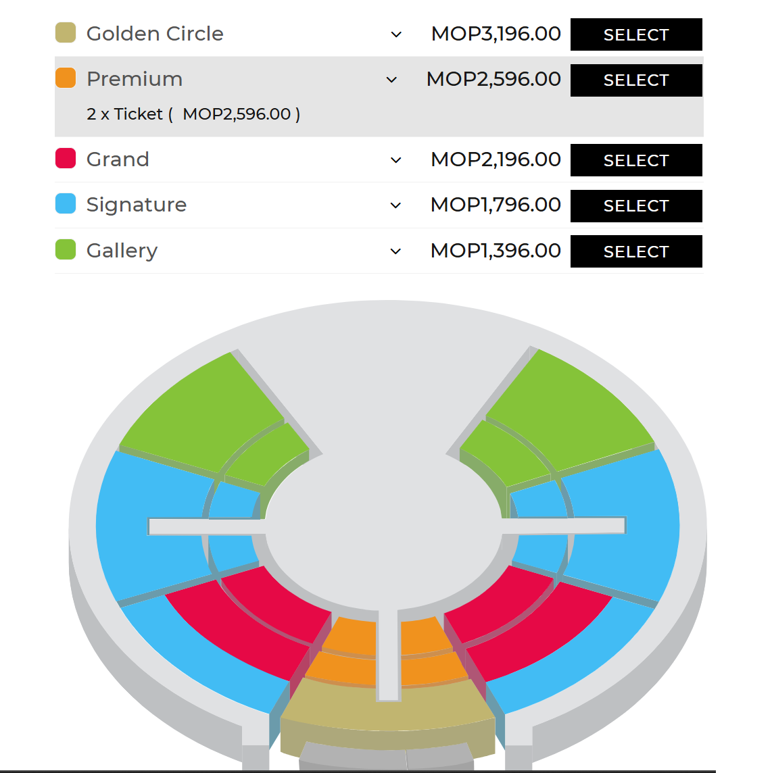
Task: Click the green Gallery color swatch
Action: 66,249
